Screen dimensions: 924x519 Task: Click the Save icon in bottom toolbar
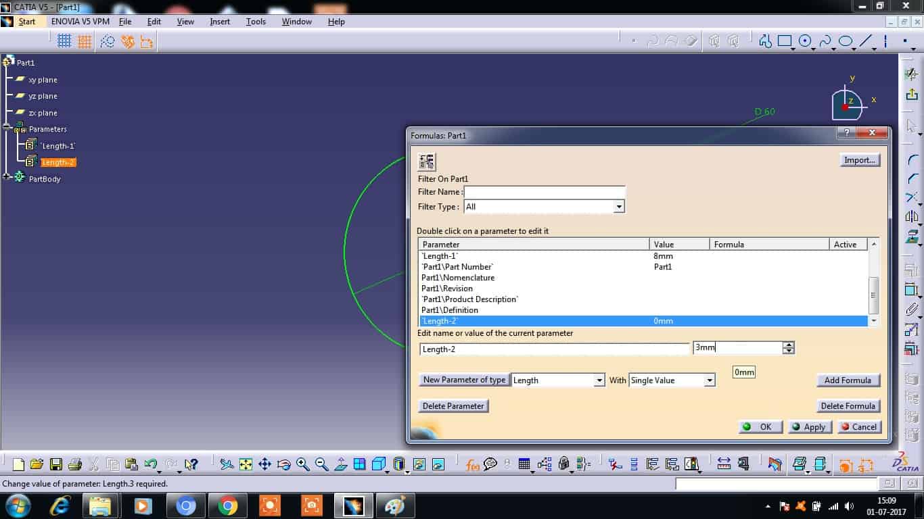point(55,464)
